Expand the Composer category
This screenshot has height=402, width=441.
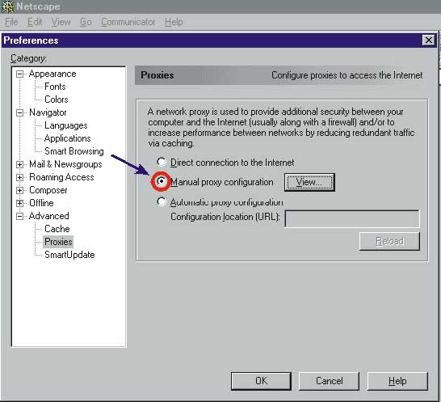pos(19,190)
